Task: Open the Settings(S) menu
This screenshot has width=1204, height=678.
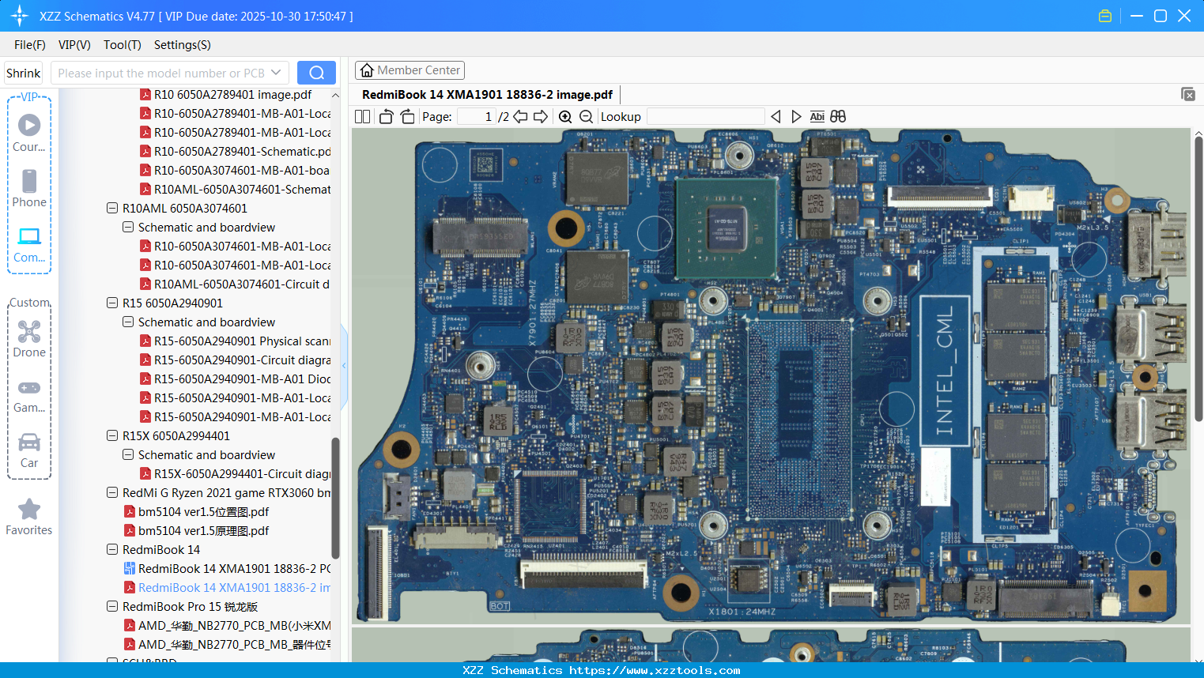Action: click(183, 45)
